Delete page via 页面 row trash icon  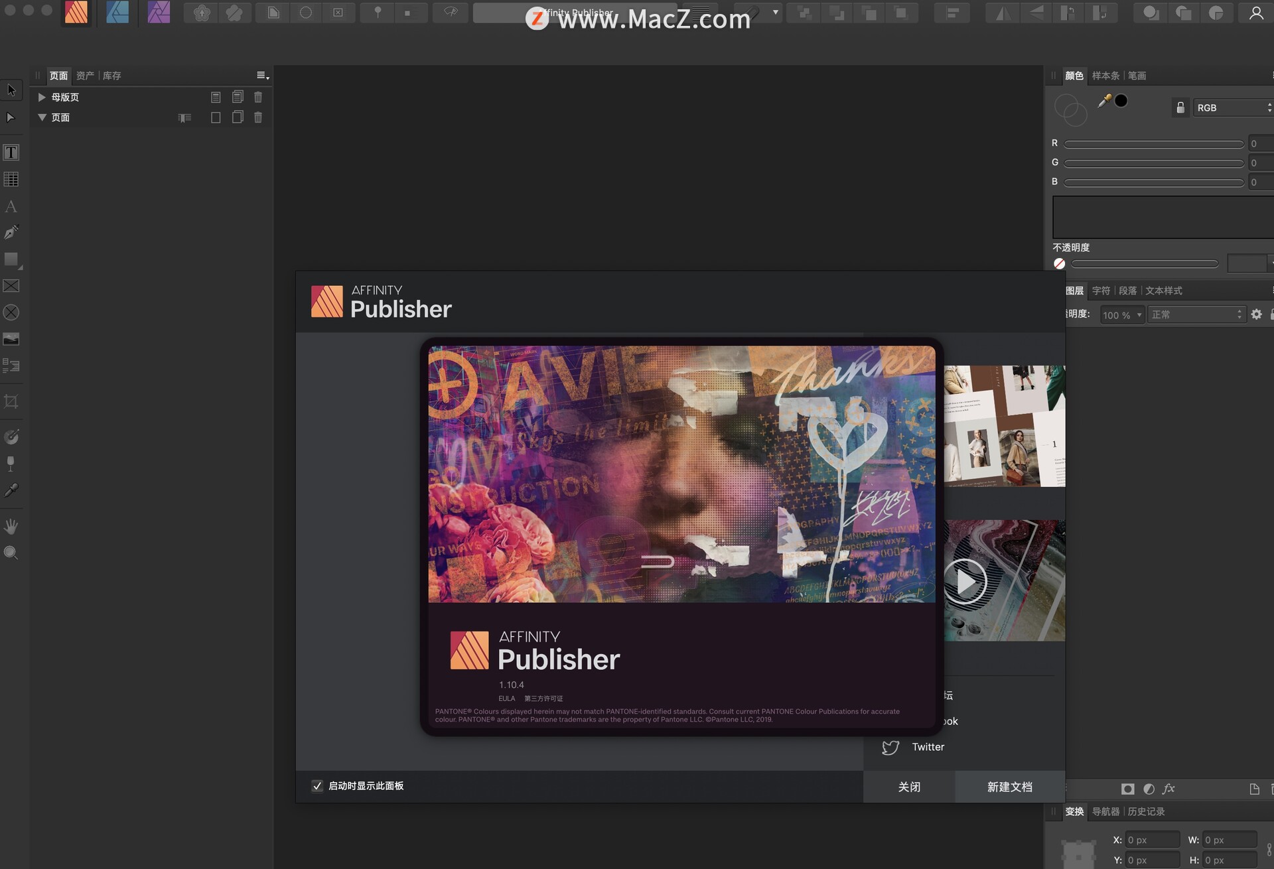[258, 117]
